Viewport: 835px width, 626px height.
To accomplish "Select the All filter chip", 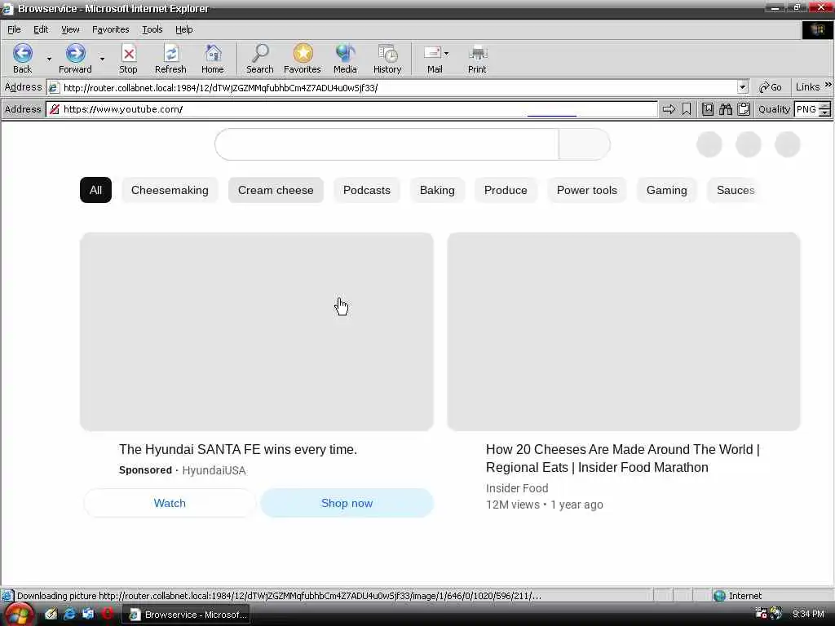I will pos(96,190).
